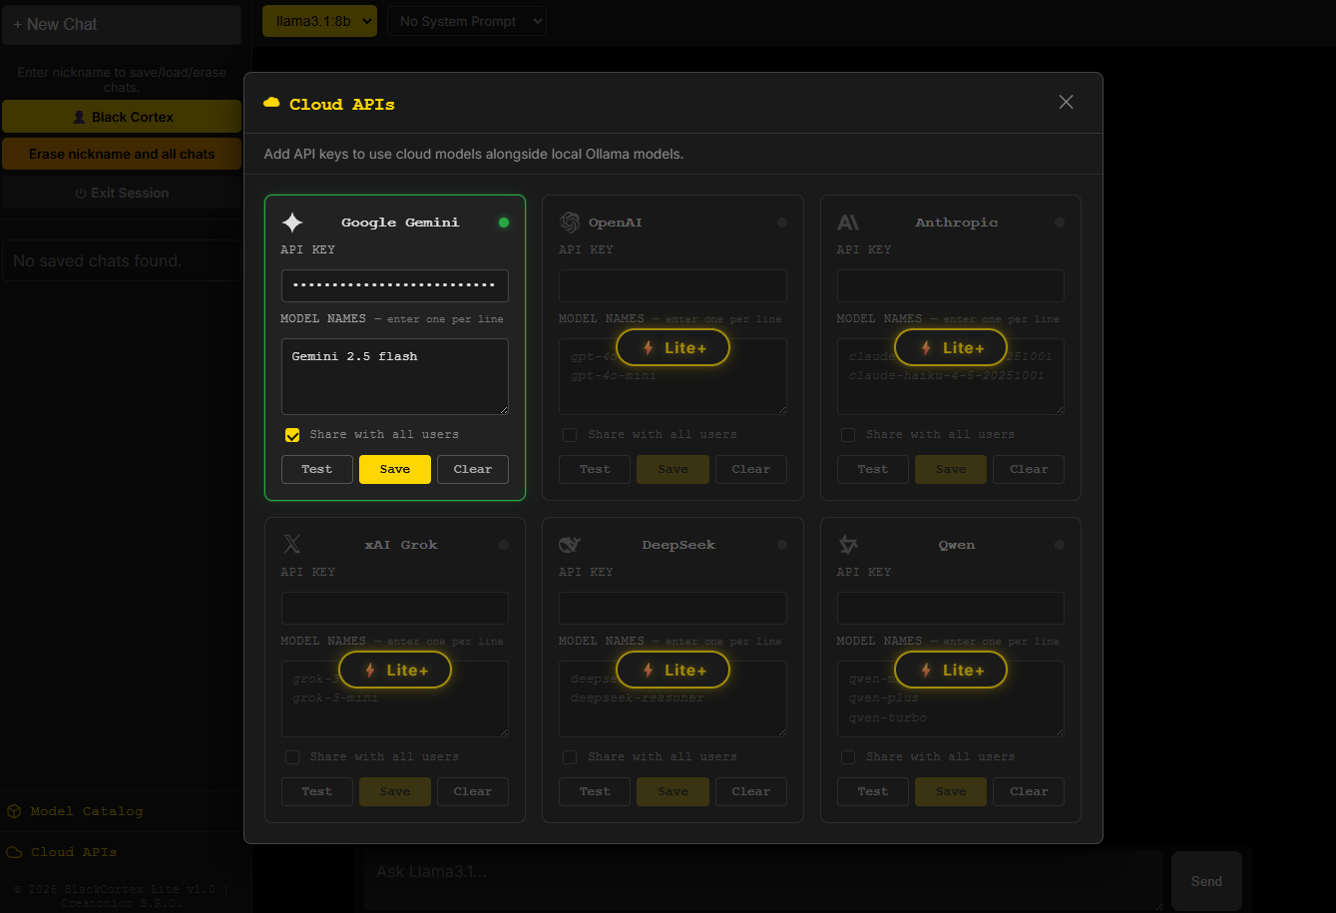
Task: Click Save on the DeepSeek card
Action: [x=673, y=791]
